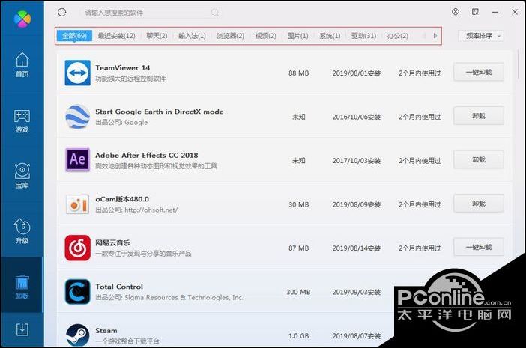
Task: Click 一键卸载 for 网易云音乐
Action: coord(479,247)
